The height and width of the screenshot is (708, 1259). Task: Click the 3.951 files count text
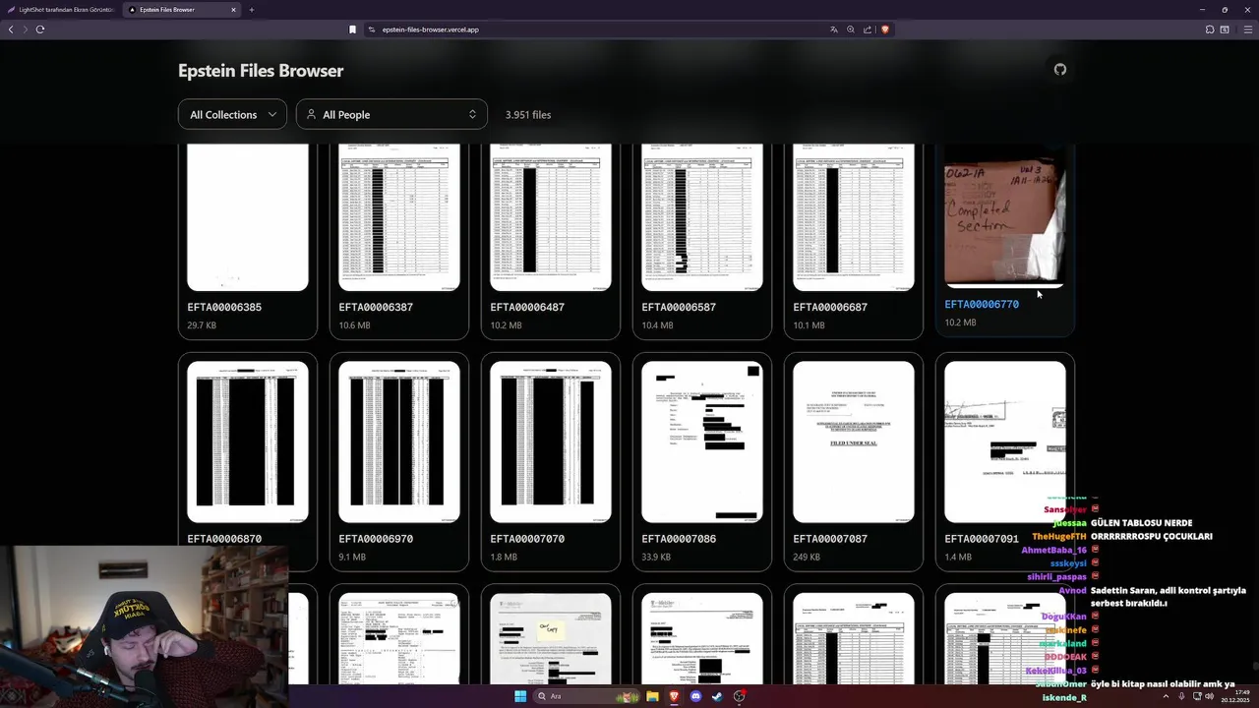click(x=528, y=115)
